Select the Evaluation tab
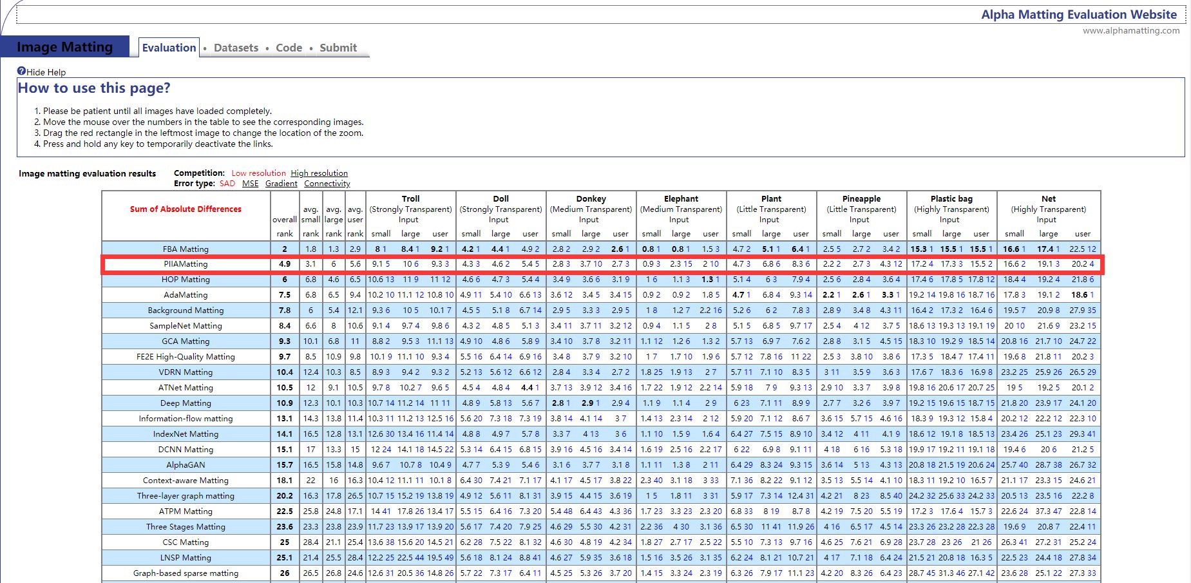This screenshot has width=1191, height=583. click(169, 48)
